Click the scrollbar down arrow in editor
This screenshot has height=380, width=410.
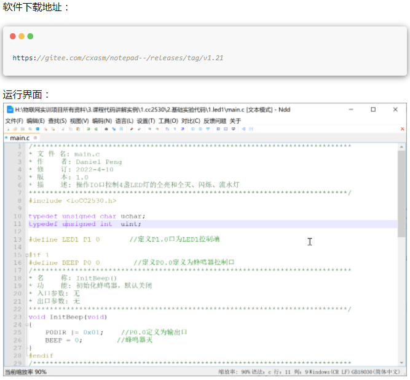(401, 363)
